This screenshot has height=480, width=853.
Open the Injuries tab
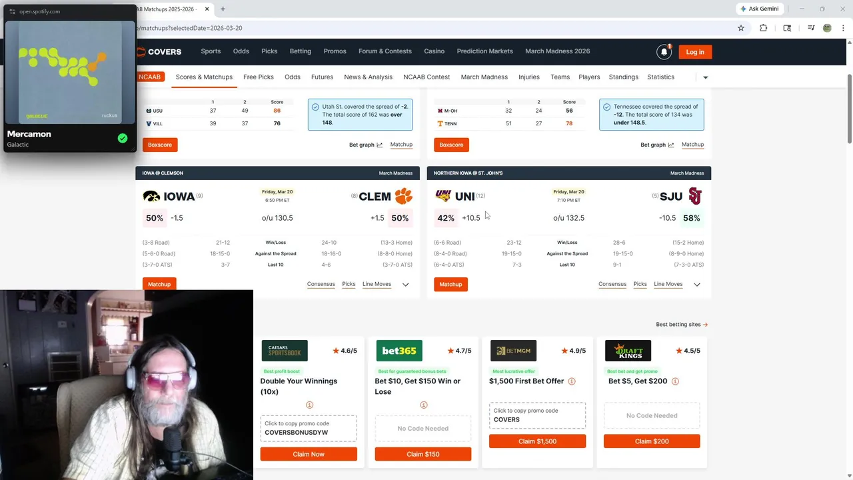click(x=529, y=77)
